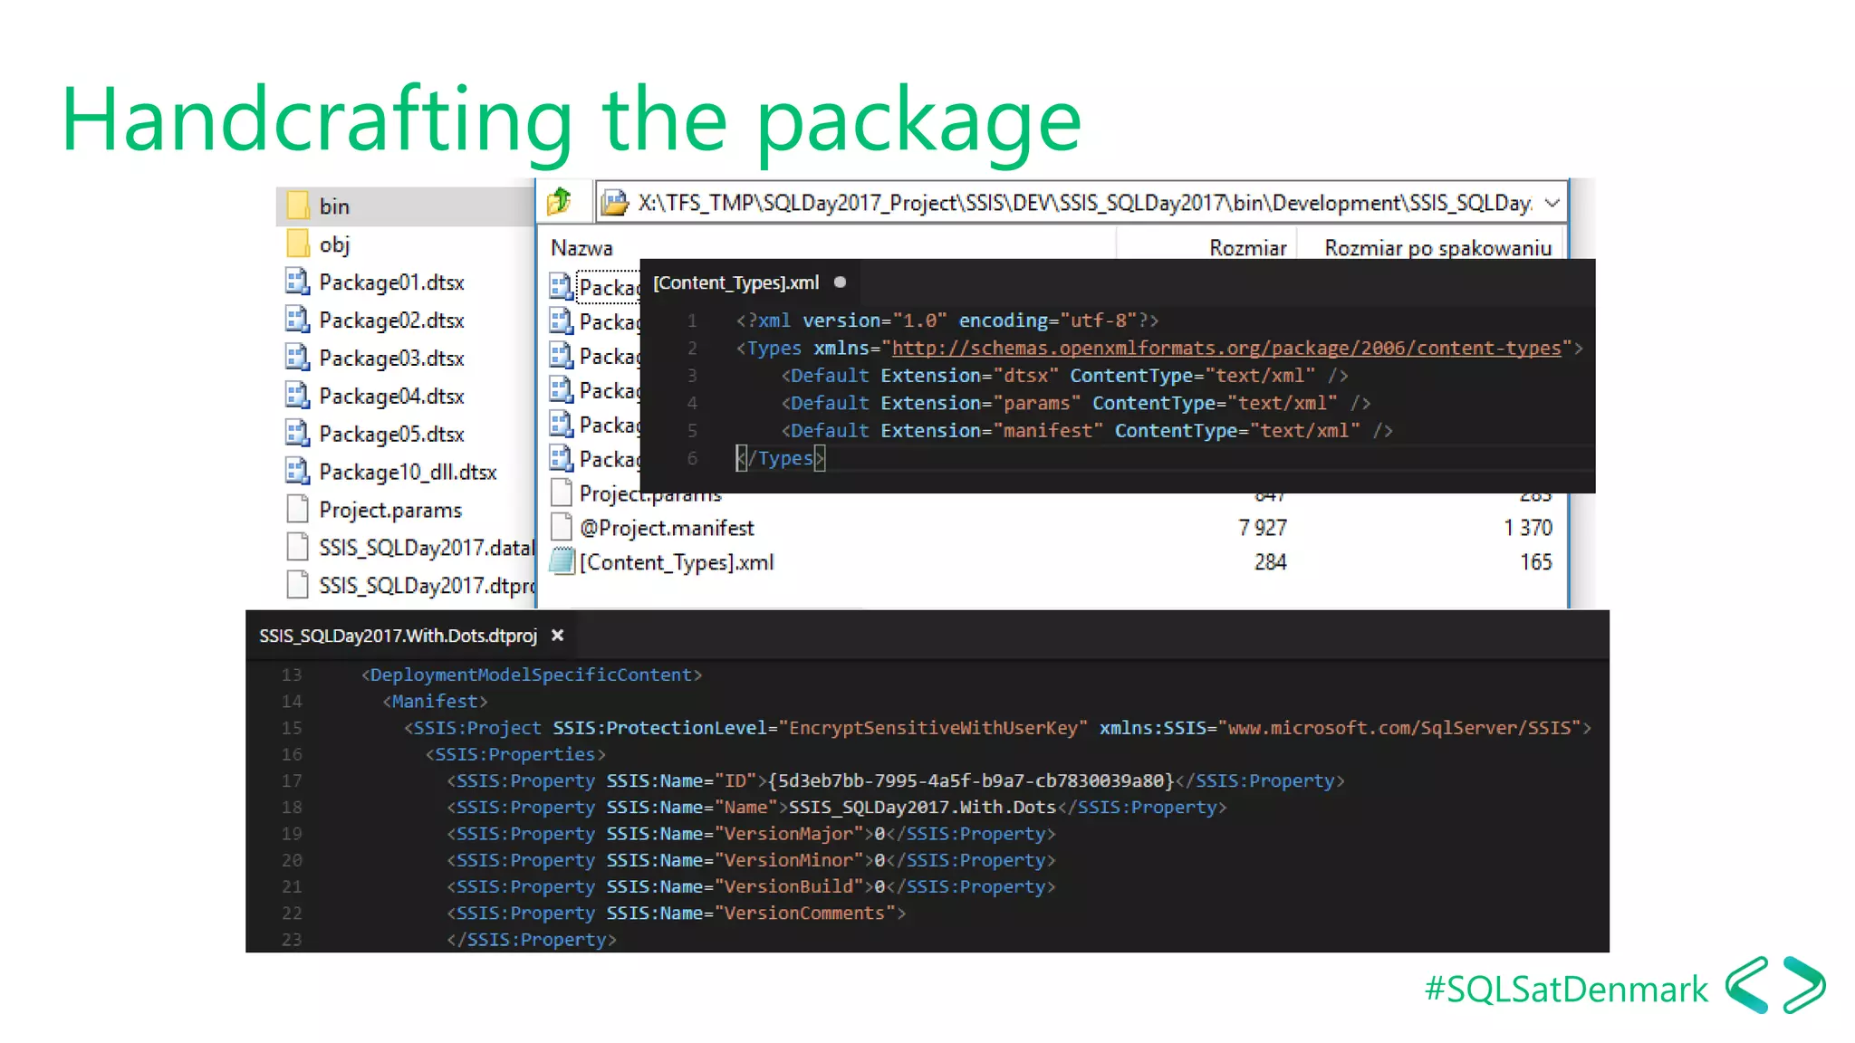Image resolution: width=1855 pixels, height=1043 pixels.
Task: Select the obj folder name
Action: (x=334, y=244)
